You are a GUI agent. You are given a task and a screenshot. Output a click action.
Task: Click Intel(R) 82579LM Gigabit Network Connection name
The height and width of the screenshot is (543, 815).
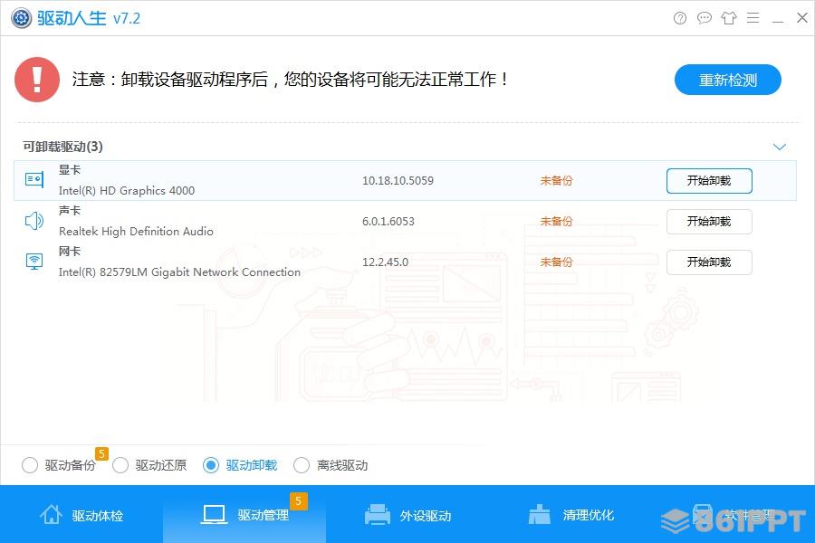point(179,271)
